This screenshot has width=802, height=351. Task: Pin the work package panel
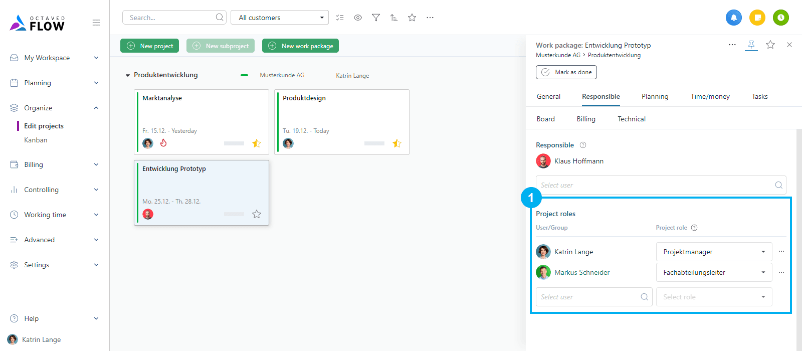click(751, 45)
